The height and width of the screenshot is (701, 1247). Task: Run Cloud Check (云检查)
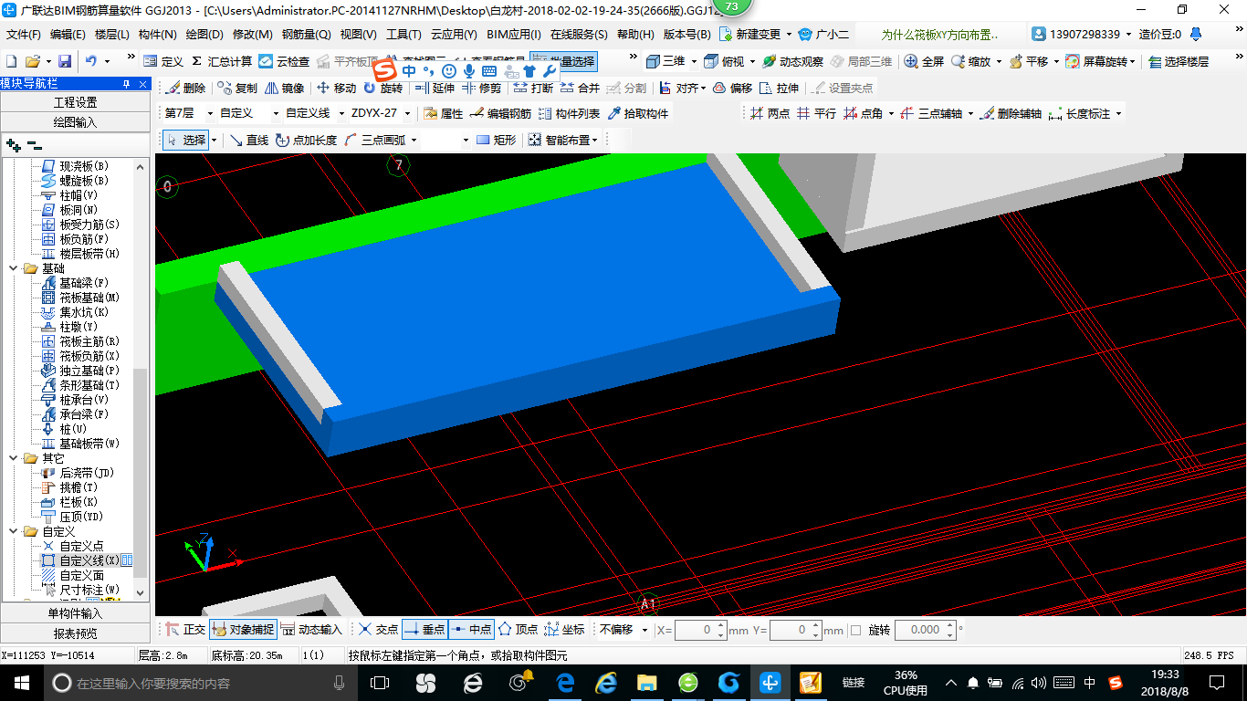284,61
